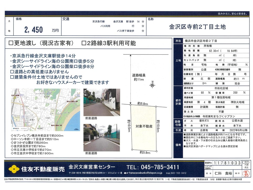Click the yellow 対象不動産 plot shape

144,127
